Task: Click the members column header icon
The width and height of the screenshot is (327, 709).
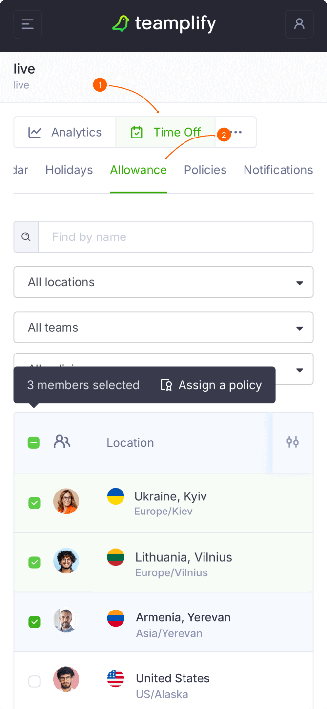Action: coord(62,442)
